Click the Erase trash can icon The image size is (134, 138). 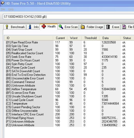point(108,27)
